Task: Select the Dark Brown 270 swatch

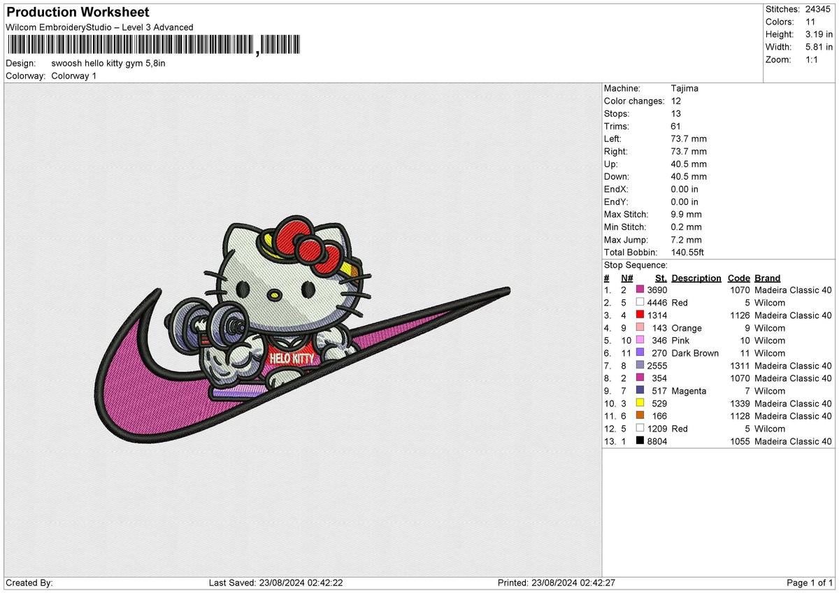Action: pos(640,353)
